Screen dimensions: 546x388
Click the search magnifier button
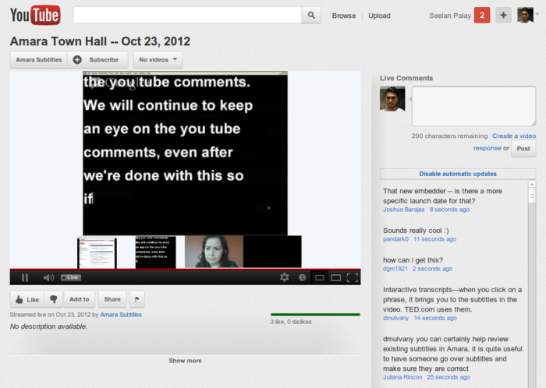click(x=311, y=16)
